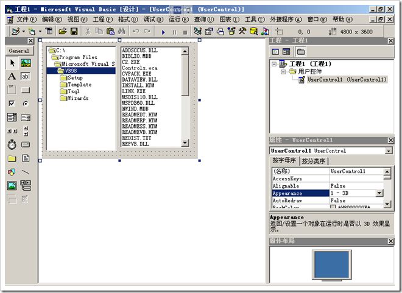Select the ListBox tool in toolbox
This screenshot has height=293, width=402.
pos(26,118)
